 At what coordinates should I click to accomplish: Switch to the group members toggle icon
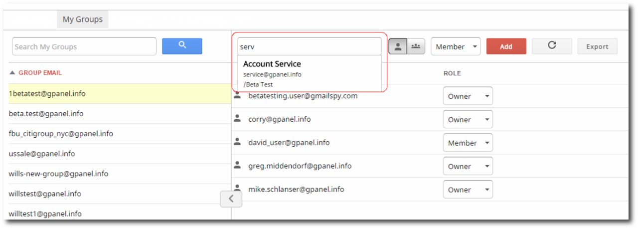click(416, 46)
